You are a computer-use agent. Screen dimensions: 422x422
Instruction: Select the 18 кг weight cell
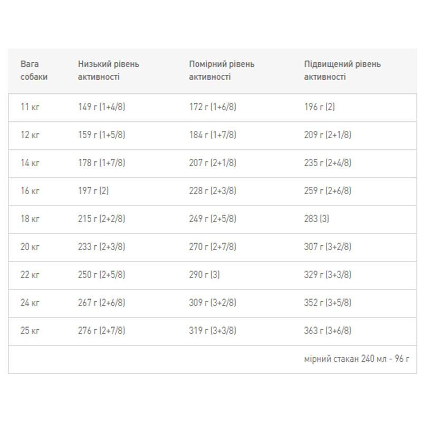pos(30,219)
